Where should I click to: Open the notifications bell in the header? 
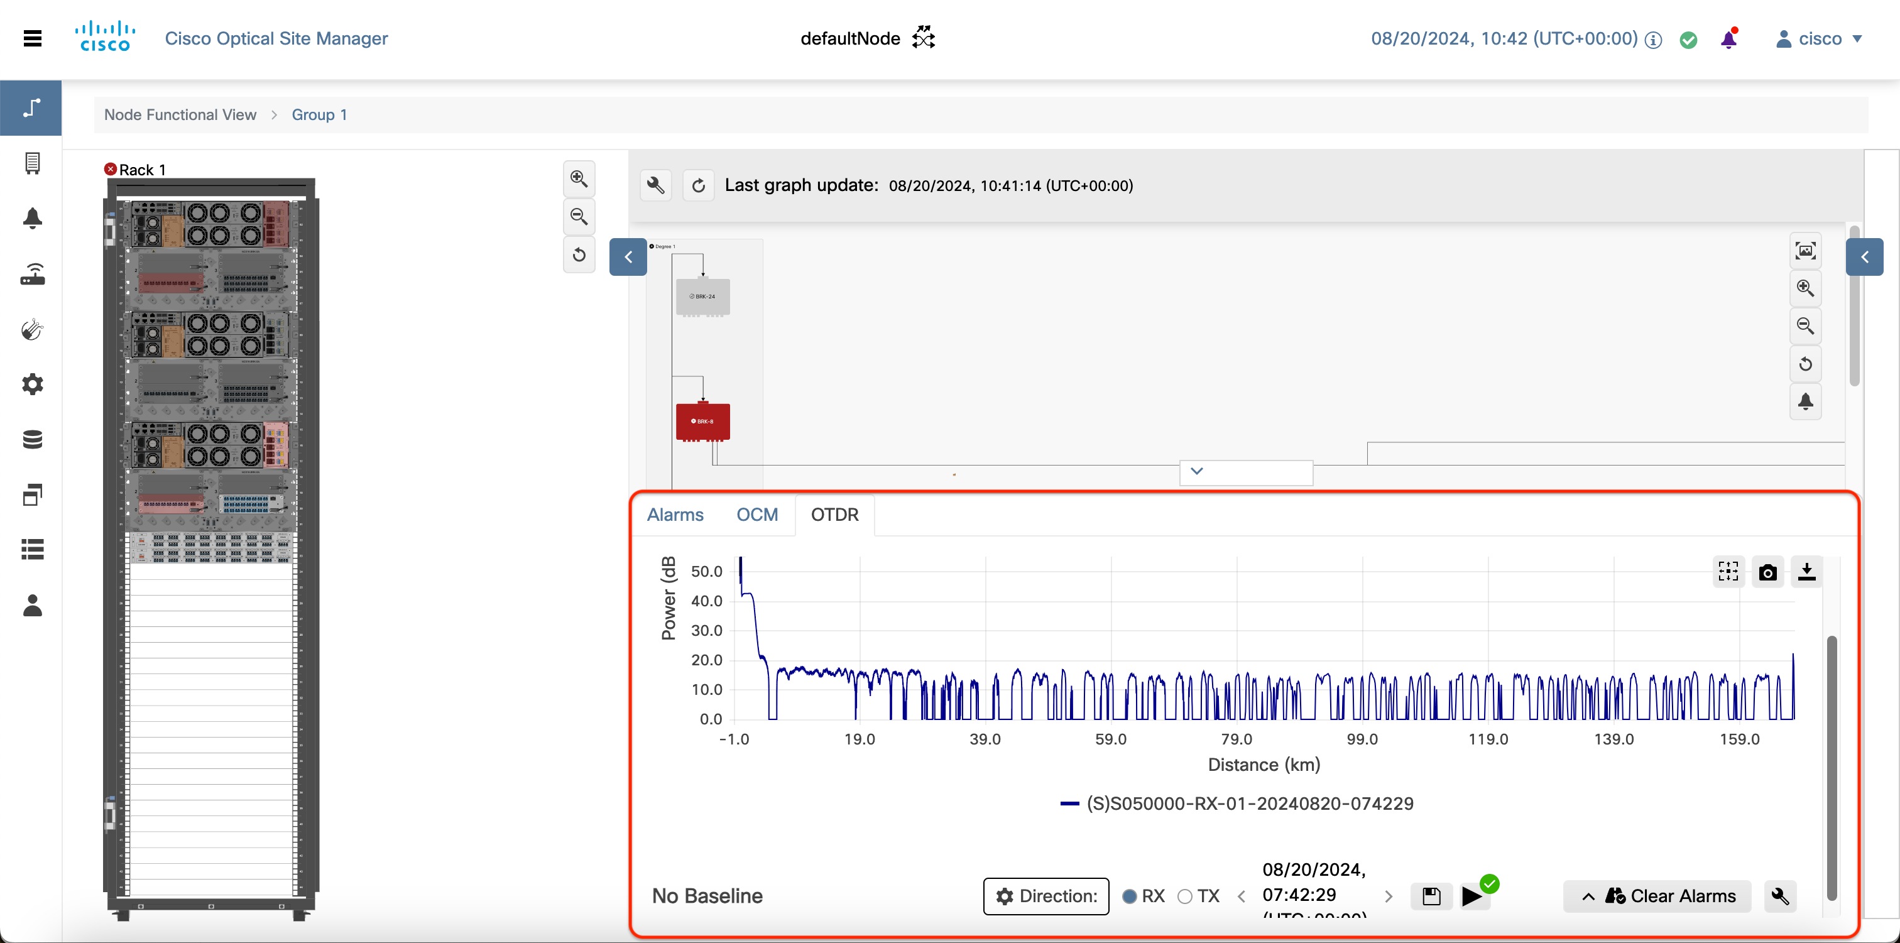tap(1729, 38)
